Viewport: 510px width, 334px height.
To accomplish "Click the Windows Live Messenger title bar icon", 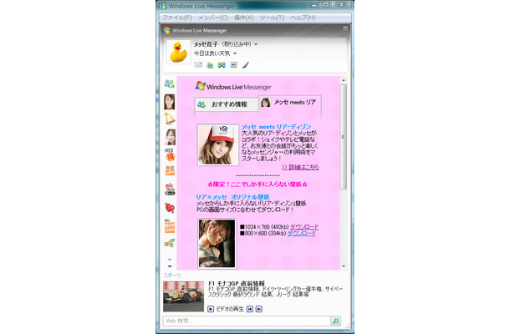I will tap(162, 6).
